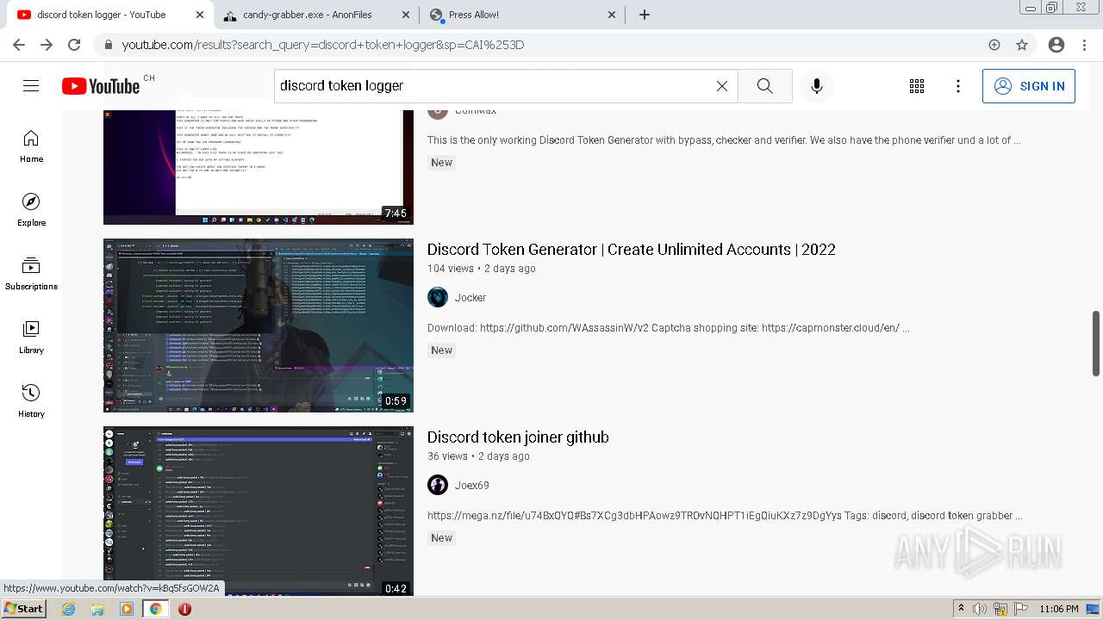1103x620 pixels.
Task: Open the system tray volume icon
Action: click(979, 609)
